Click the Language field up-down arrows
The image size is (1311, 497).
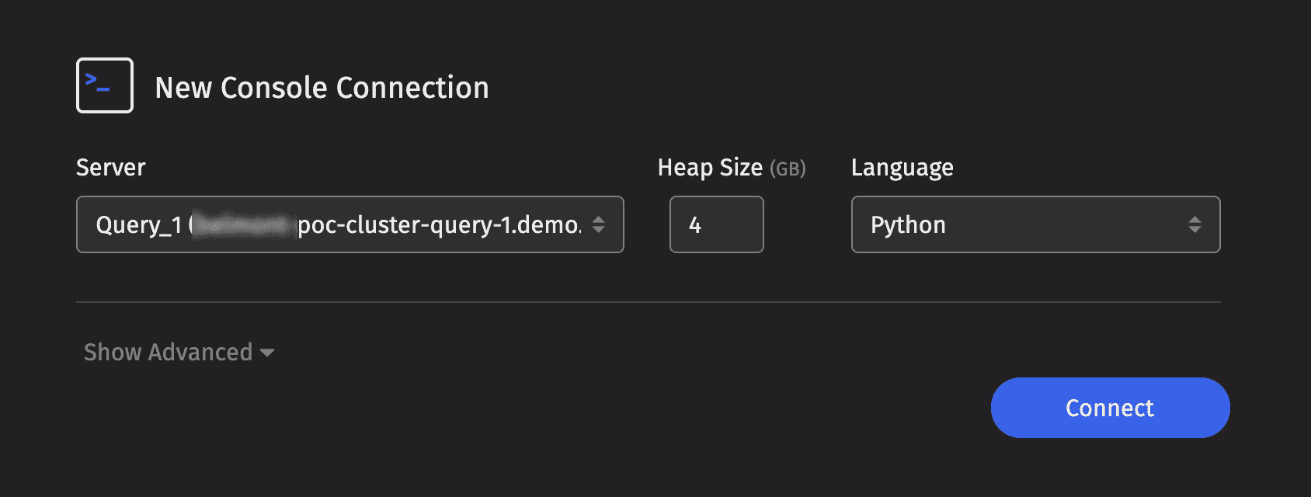1195,224
